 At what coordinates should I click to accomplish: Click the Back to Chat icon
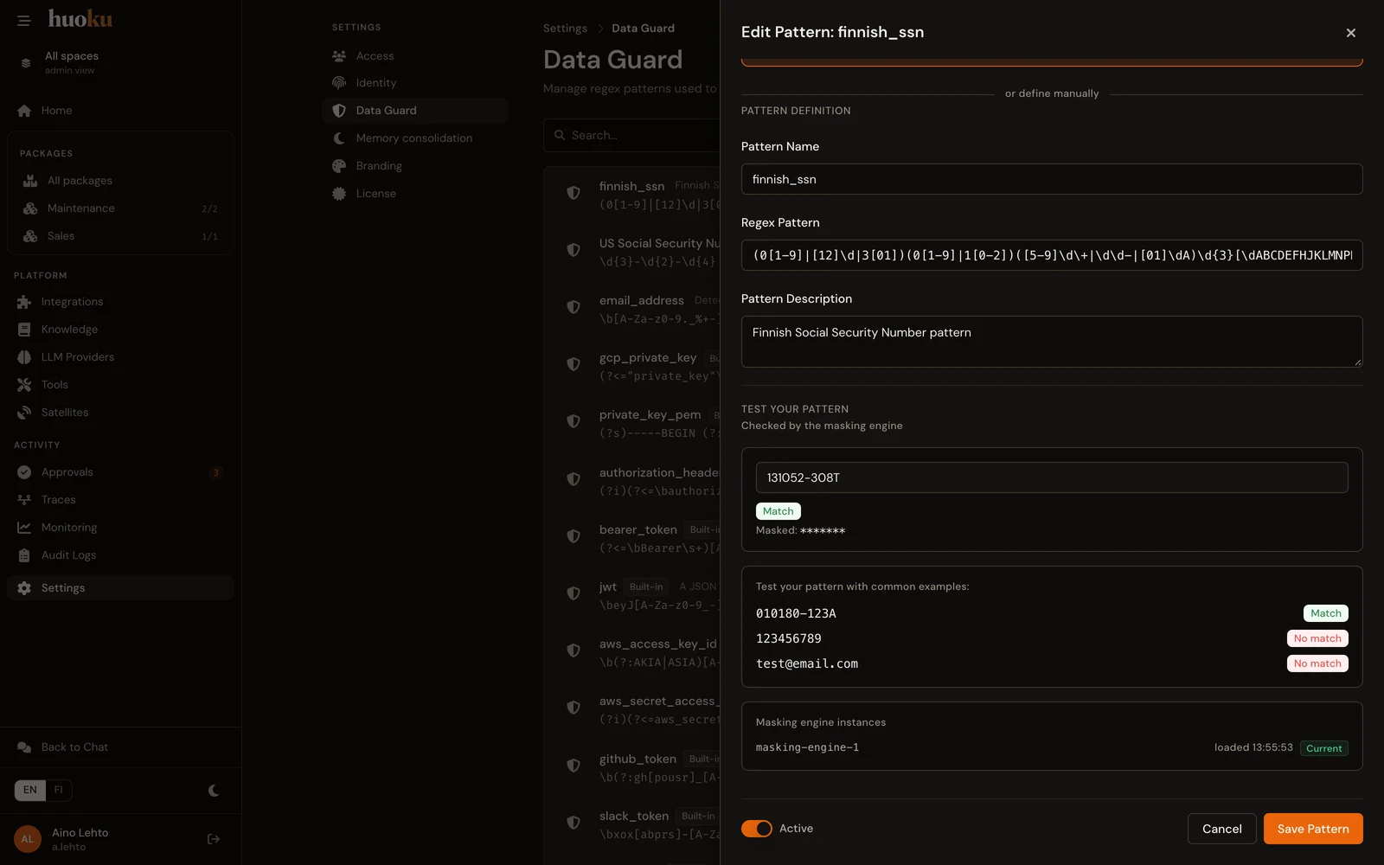point(24,747)
